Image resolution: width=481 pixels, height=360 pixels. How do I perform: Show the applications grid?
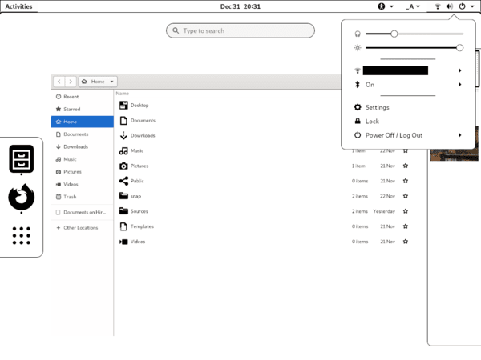point(21,235)
